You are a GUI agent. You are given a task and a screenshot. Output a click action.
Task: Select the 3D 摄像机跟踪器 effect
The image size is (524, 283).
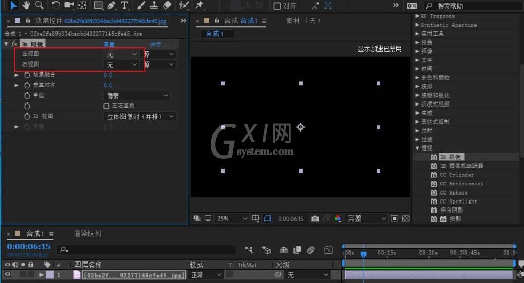click(x=461, y=166)
